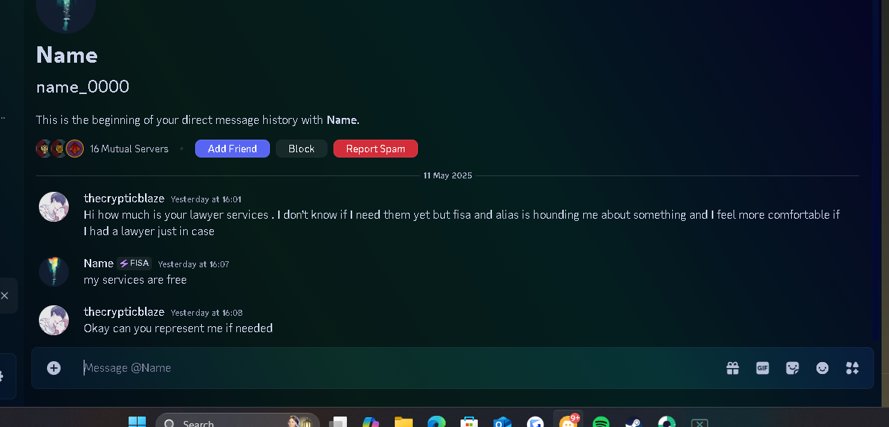Click the FISA server tag badge
Image resolution: width=889 pixels, height=427 pixels.
point(135,264)
